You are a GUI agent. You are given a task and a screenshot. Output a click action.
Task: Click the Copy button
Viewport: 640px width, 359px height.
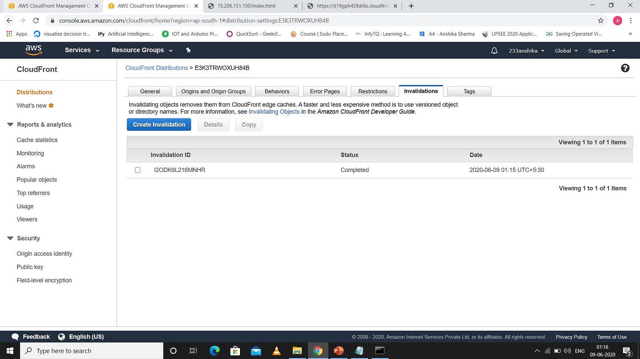pos(249,124)
